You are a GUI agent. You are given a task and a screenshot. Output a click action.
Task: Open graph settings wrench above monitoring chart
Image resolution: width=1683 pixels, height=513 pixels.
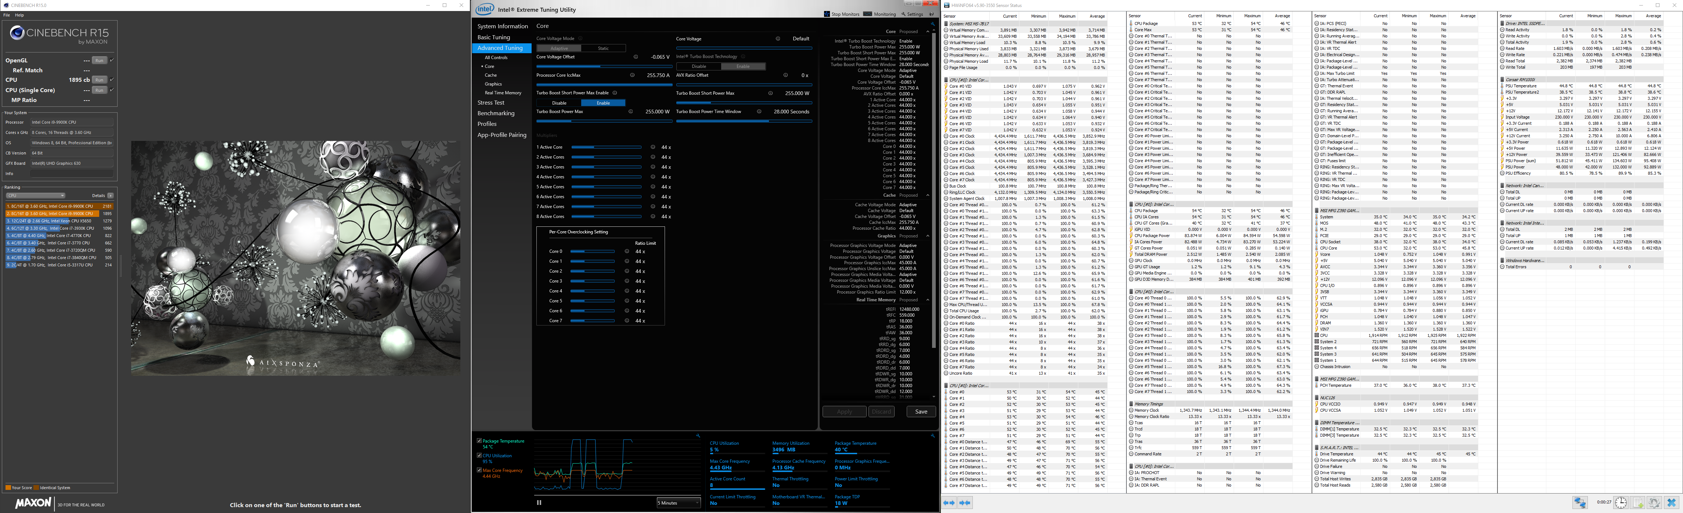pos(698,435)
